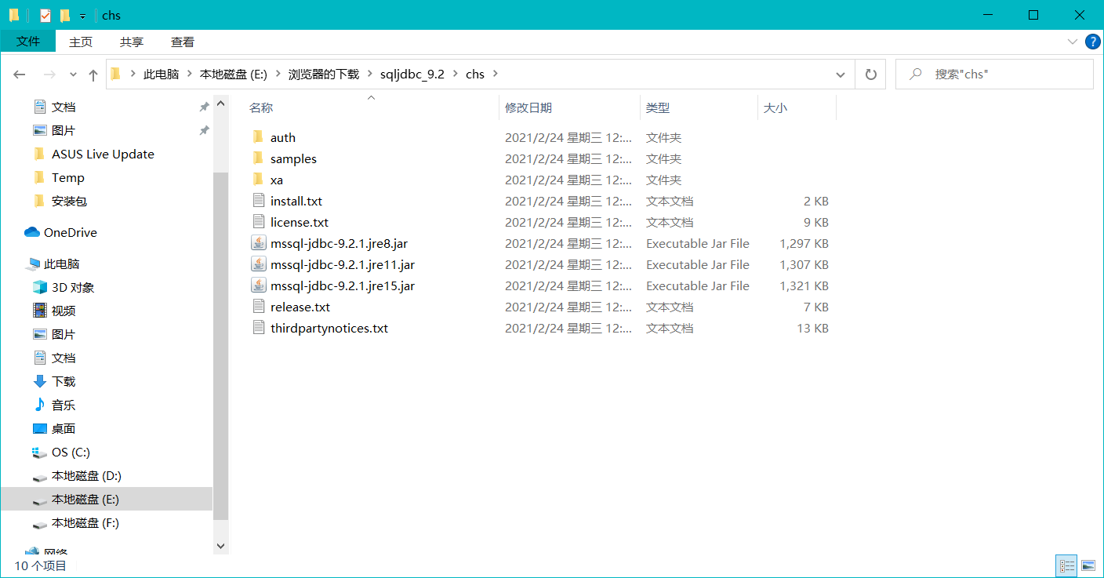Navigate to 本地磁盘 (E:) breadcrumb
The image size is (1104, 578).
(234, 75)
